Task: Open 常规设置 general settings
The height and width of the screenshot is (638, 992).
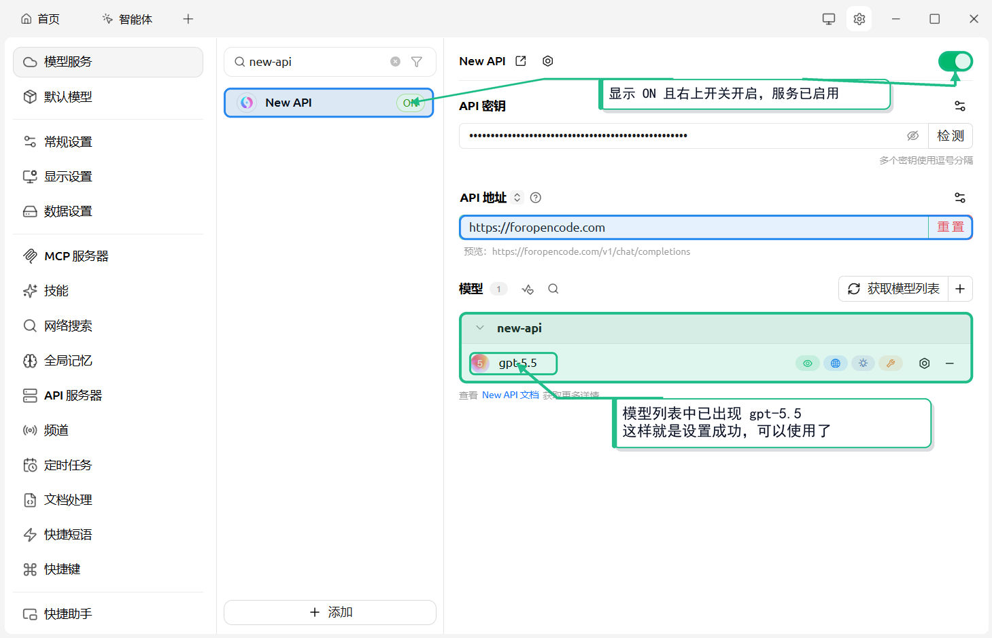Action: (108, 142)
